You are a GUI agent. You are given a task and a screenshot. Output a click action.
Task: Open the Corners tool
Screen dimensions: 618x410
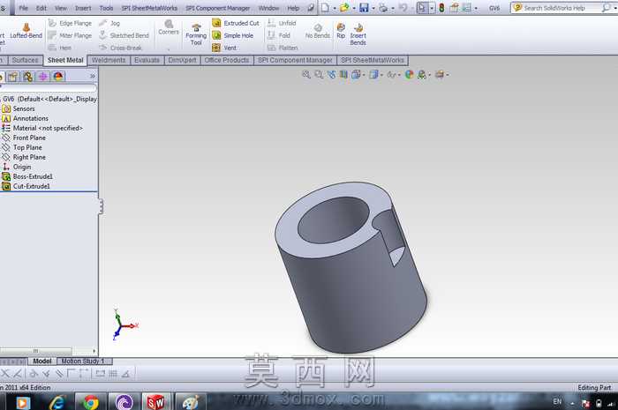[169, 27]
